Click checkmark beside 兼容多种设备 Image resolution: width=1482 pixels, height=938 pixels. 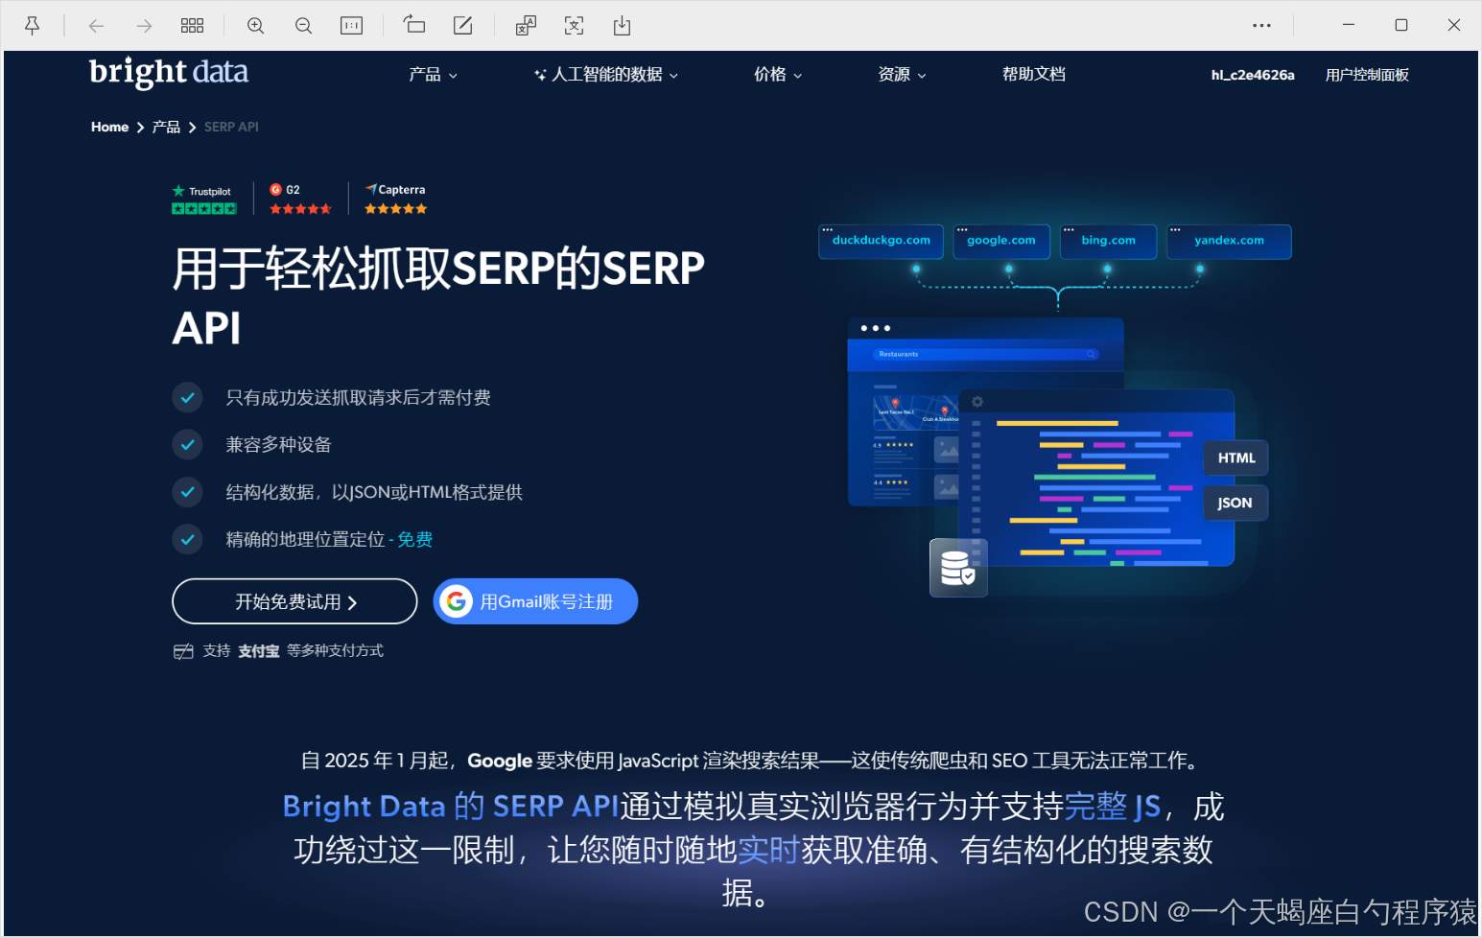click(187, 444)
